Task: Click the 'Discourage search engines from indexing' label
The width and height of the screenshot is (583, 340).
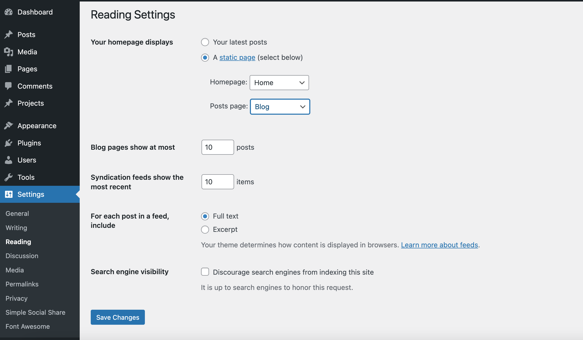Action: click(x=293, y=272)
